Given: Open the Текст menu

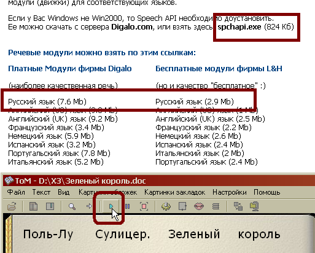Looking at the screenshot, I should click(41, 192).
